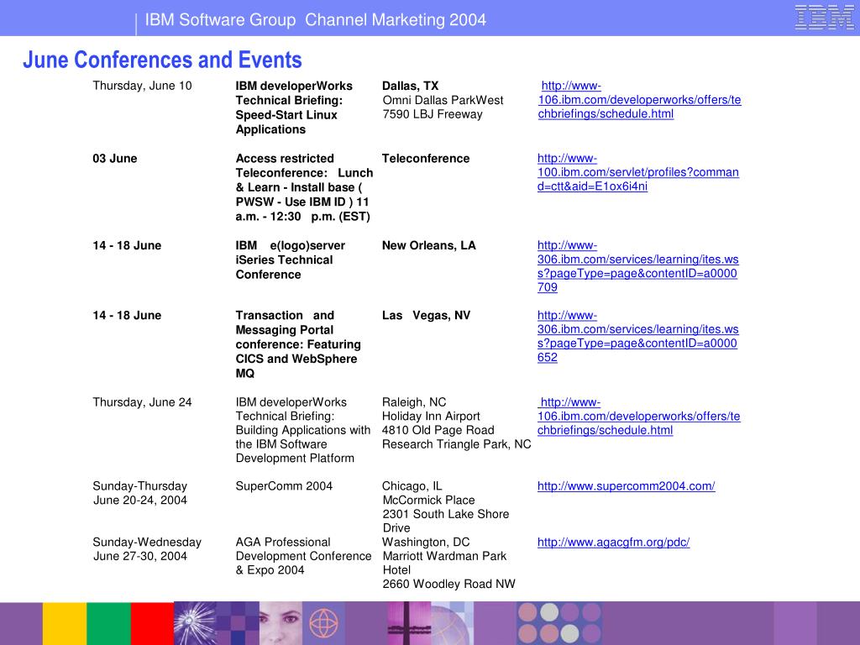The height and width of the screenshot is (645, 860).
Task: Click the Dallas, TX location
Action: tap(410, 86)
